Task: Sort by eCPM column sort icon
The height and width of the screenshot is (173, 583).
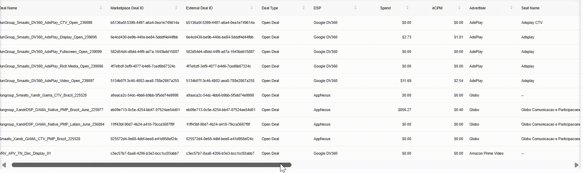Action: [459, 8]
